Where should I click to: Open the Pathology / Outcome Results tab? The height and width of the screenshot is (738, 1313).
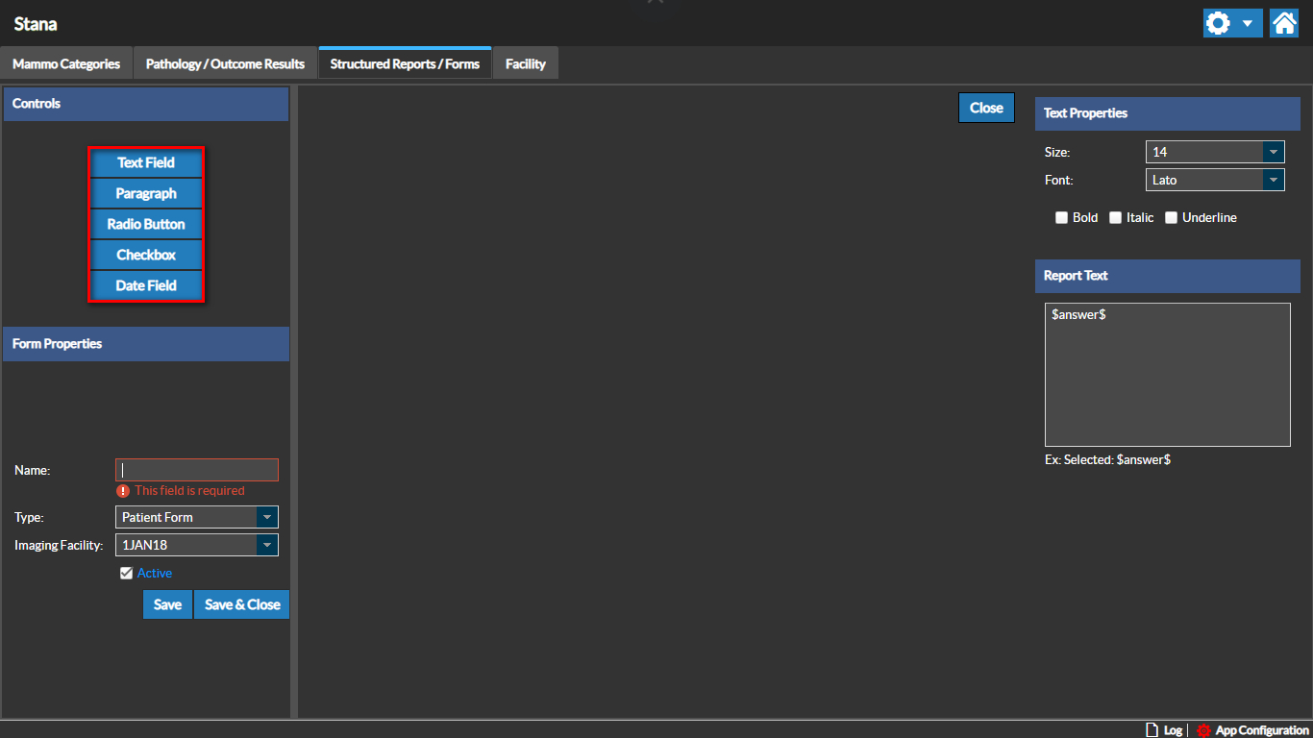tap(225, 64)
